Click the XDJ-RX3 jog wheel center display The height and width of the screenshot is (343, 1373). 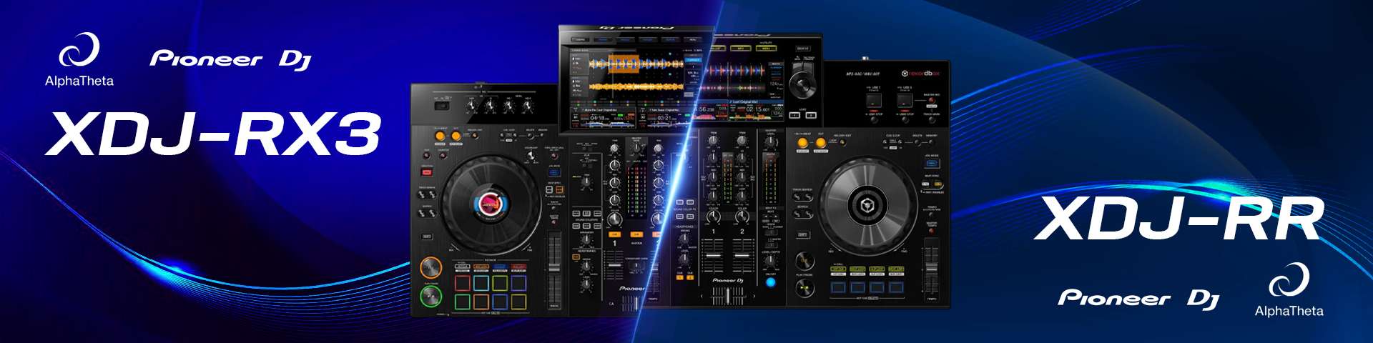point(490,204)
